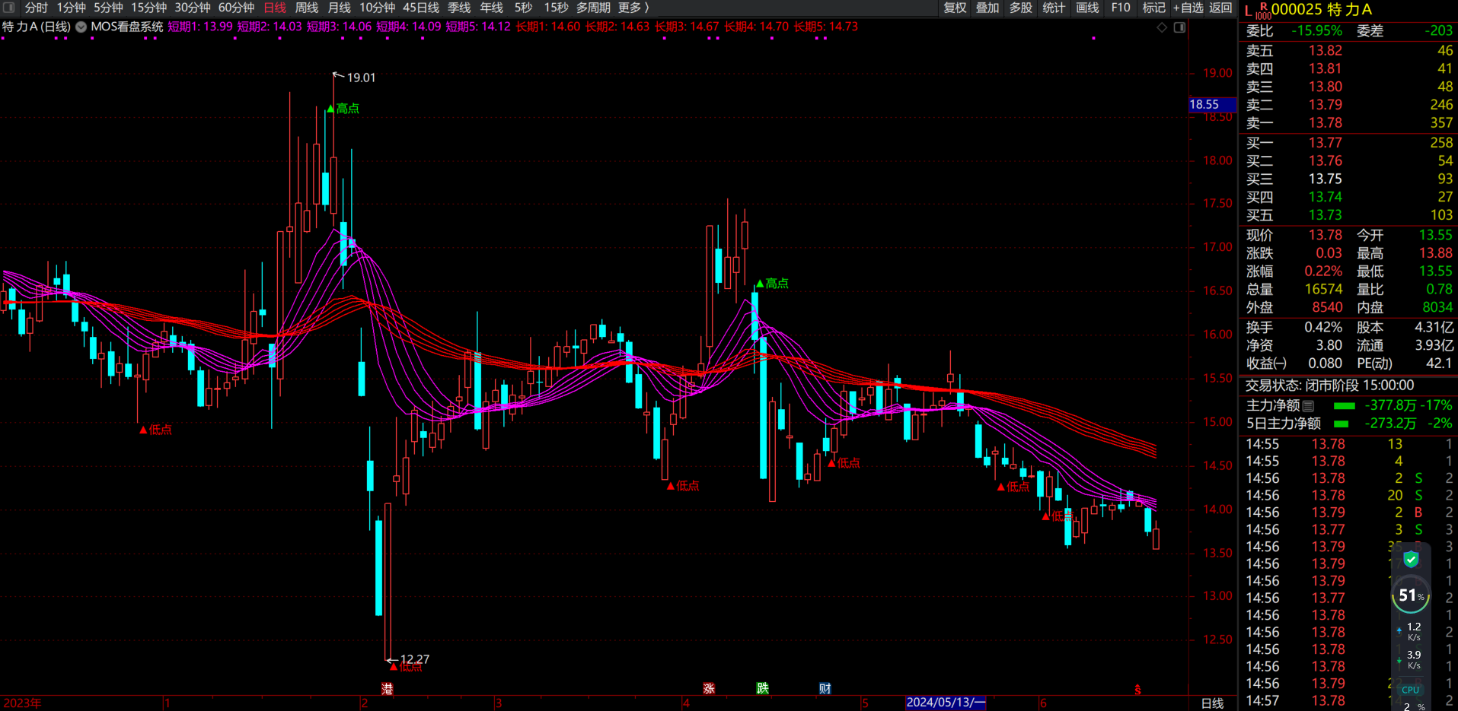Viewport: 1458px width, 711px height.
Task: Switch to 10分钟 period
Action: [x=377, y=8]
